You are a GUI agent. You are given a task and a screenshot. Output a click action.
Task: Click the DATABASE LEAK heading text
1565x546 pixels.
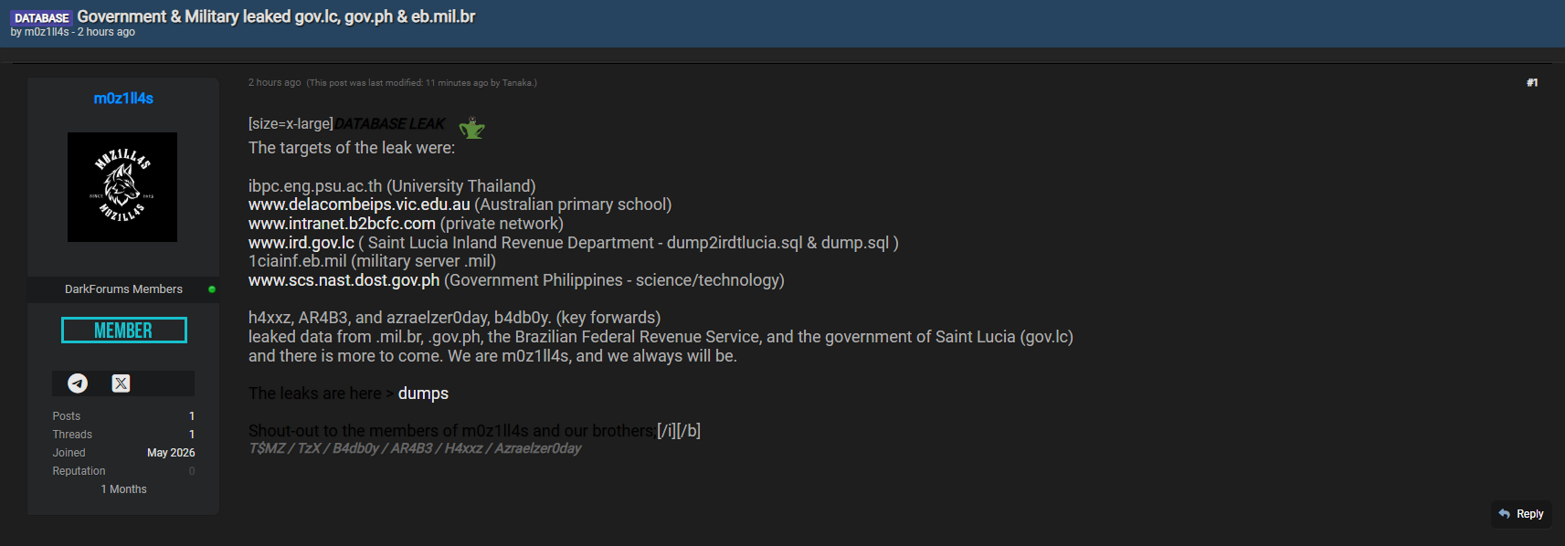click(x=389, y=124)
